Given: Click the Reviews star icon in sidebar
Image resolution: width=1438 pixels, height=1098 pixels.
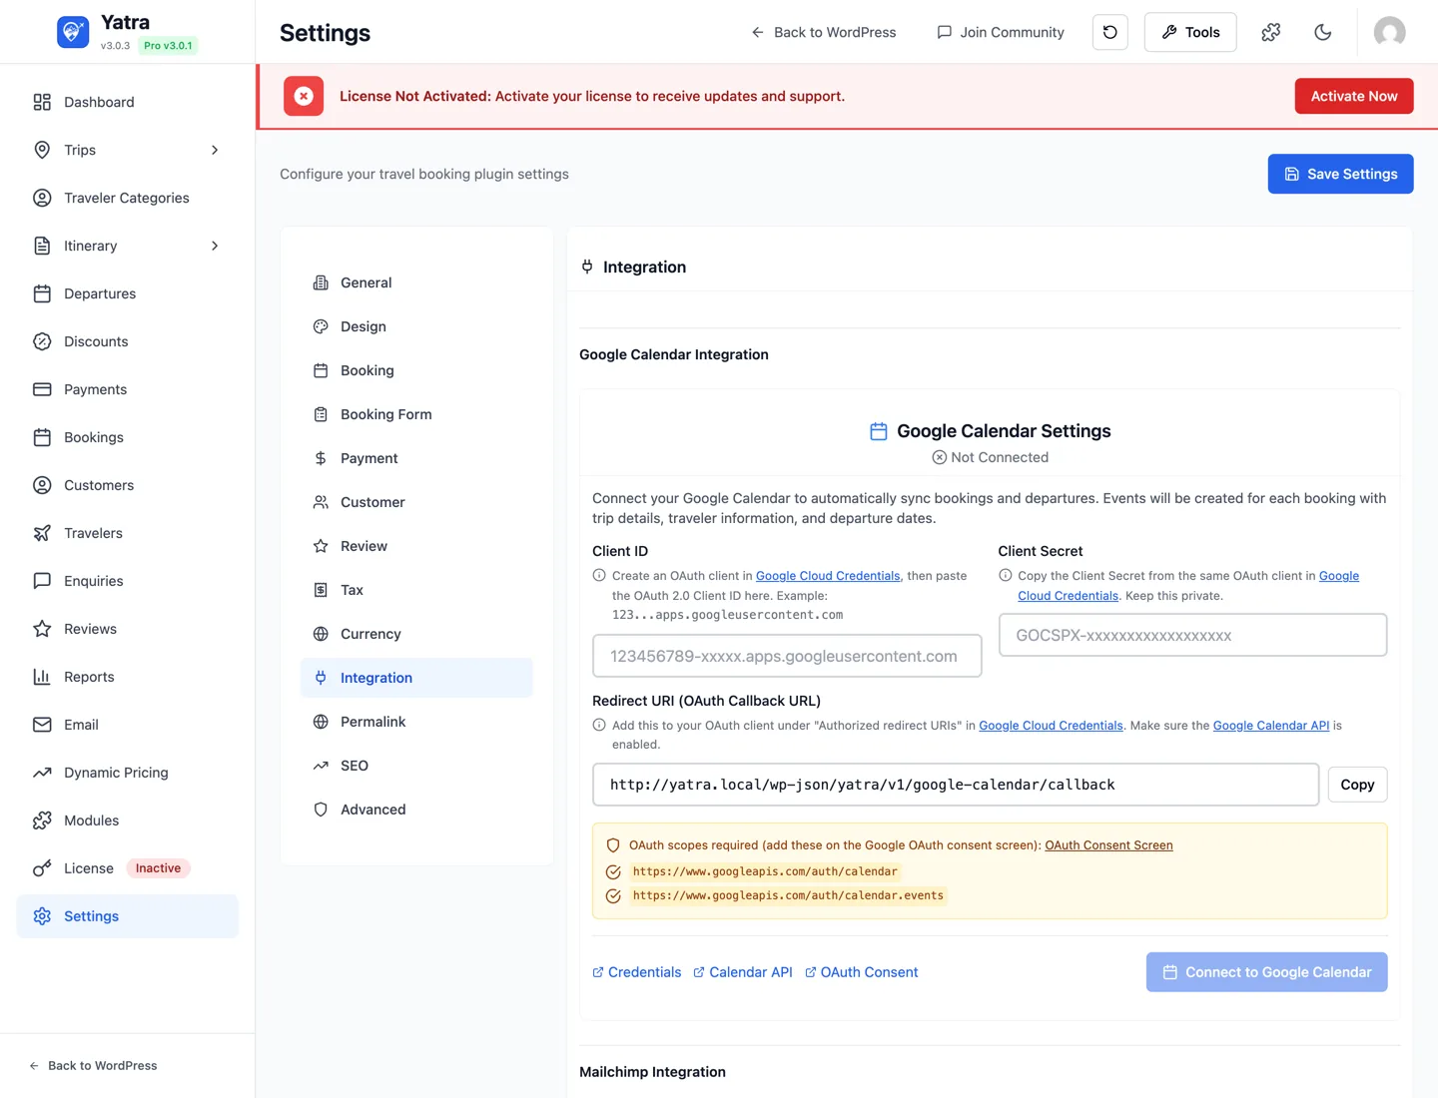Looking at the screenshot, I should pyautogui.click(x=42, y=629).
